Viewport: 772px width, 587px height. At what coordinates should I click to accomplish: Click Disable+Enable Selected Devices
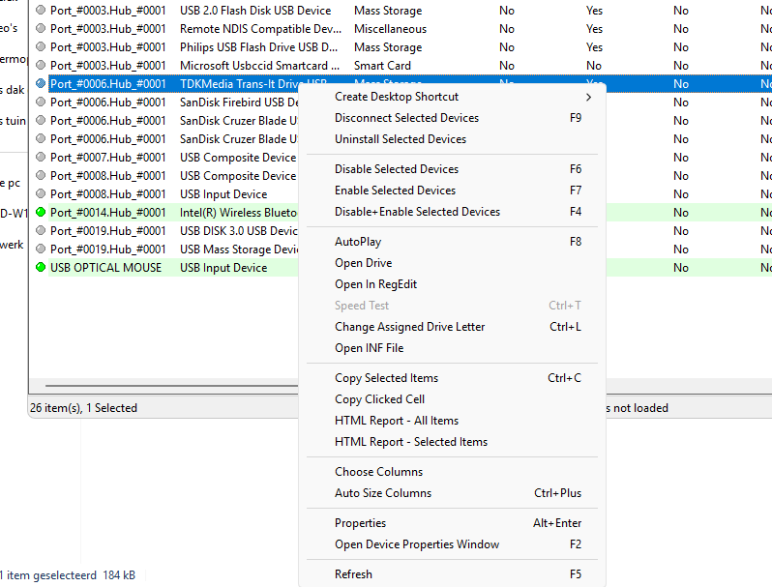coord(452,212)
